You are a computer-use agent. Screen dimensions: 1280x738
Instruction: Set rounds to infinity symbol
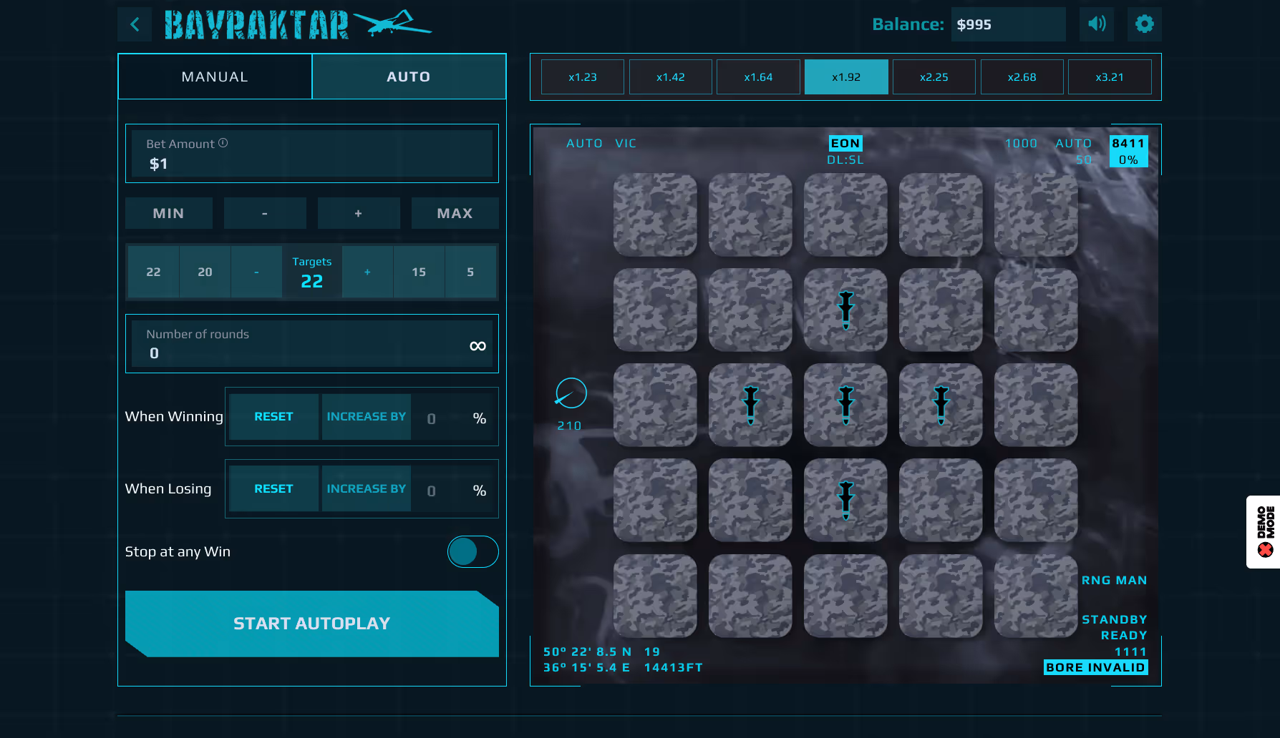pyautogui.click(x=477, y=346)
